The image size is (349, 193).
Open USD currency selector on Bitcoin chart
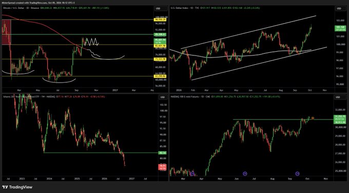click(x=161, y=8)
